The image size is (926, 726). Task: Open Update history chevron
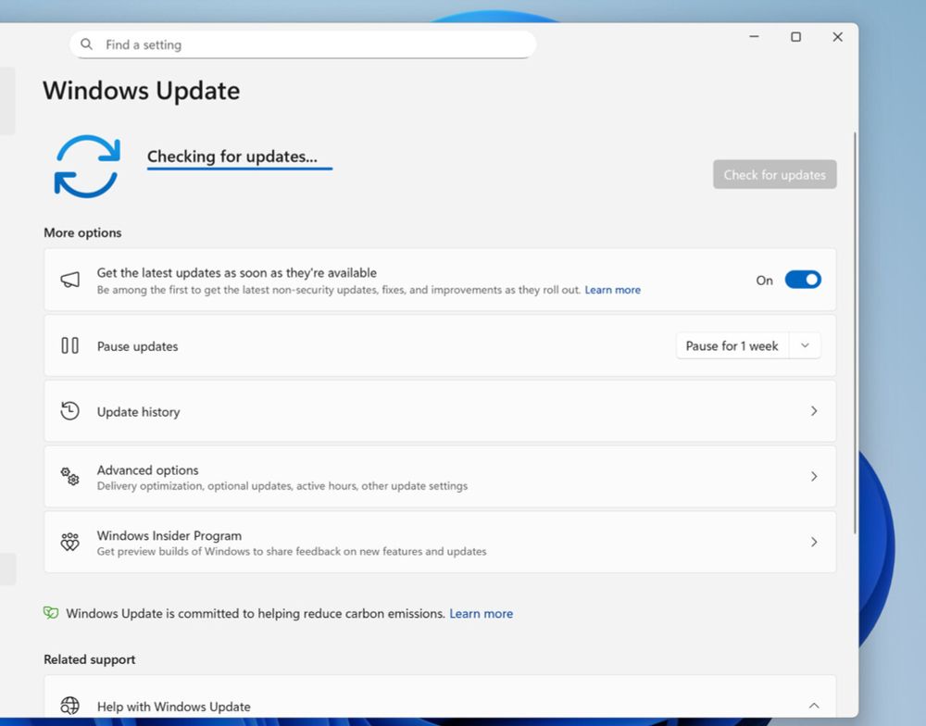[814, 411]
